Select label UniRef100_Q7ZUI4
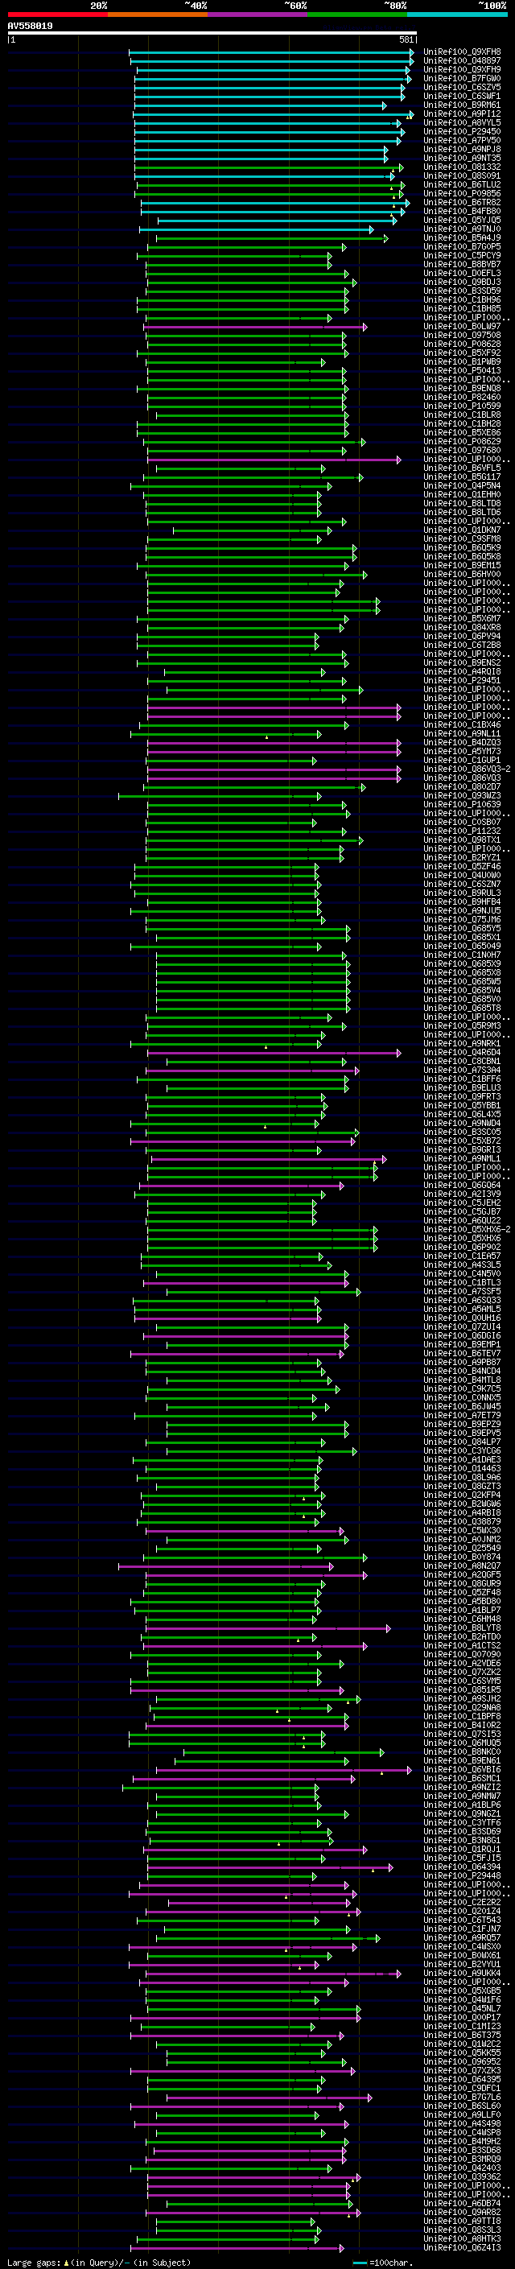The image size is (515, 2269). 462,1327
